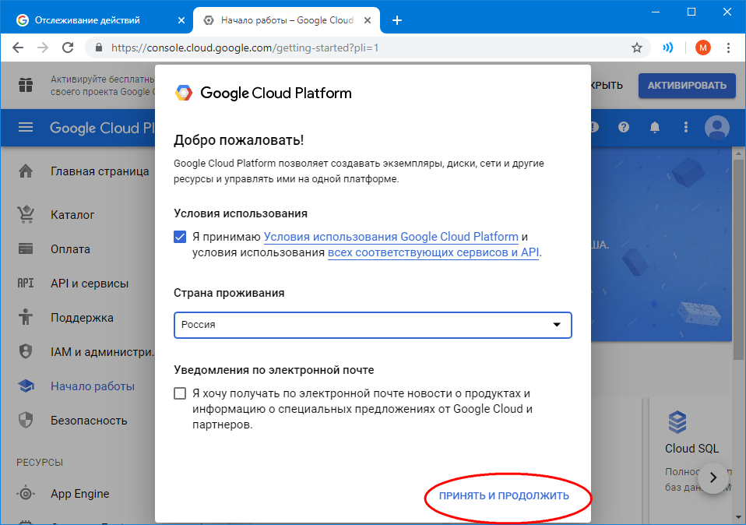Click the gift icon in the activation banner
Screen dimensions: 746x525
(26, 85)
